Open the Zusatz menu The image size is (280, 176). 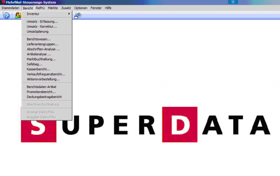point(66,8)
